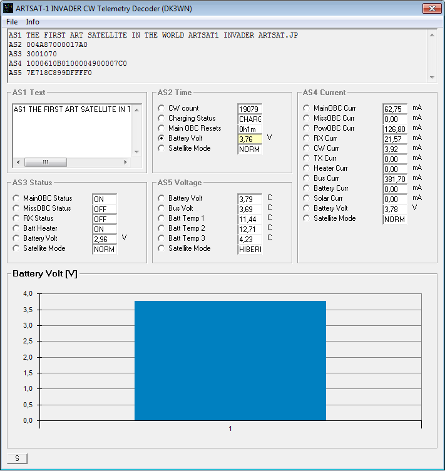
Task: Select the Charging Status radio button
Action: point(161,118)
